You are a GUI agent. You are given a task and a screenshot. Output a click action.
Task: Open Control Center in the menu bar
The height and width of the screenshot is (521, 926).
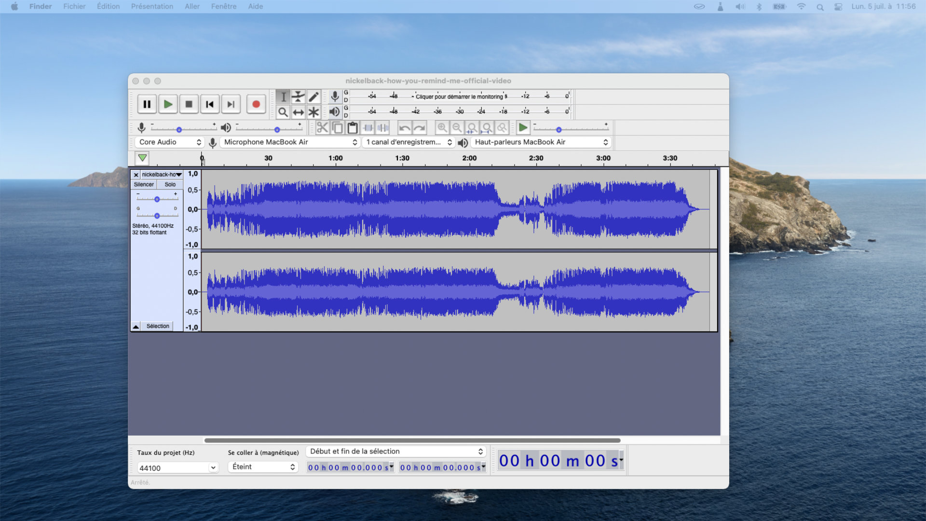tap(838, 7)
